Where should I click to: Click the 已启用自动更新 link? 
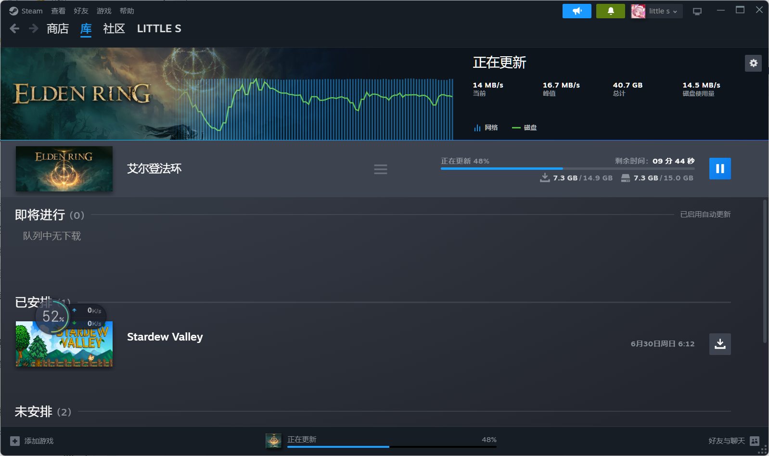pos(705,215)
